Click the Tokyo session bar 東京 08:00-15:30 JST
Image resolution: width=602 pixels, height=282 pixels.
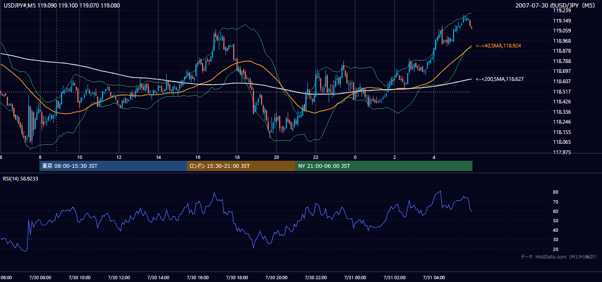(x=113, y=166)
